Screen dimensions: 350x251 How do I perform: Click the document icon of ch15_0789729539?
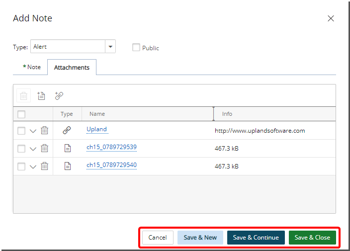(68, 148)
